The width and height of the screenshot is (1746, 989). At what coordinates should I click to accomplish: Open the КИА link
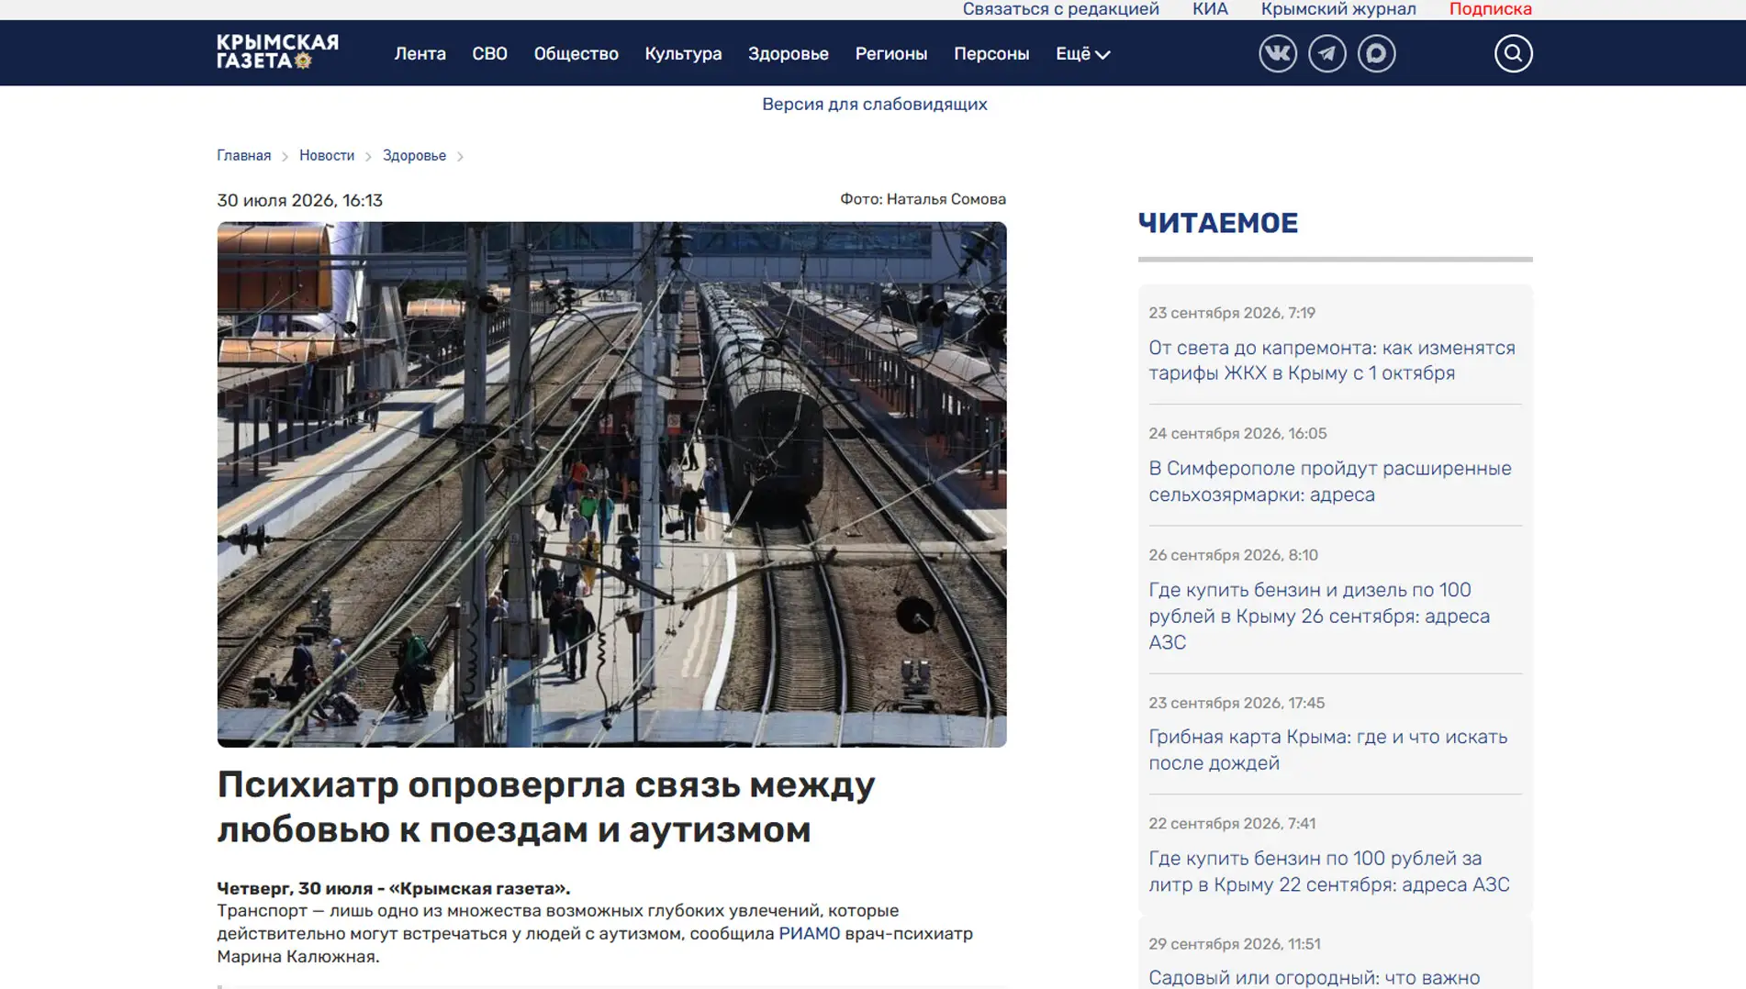(1210, 9)
